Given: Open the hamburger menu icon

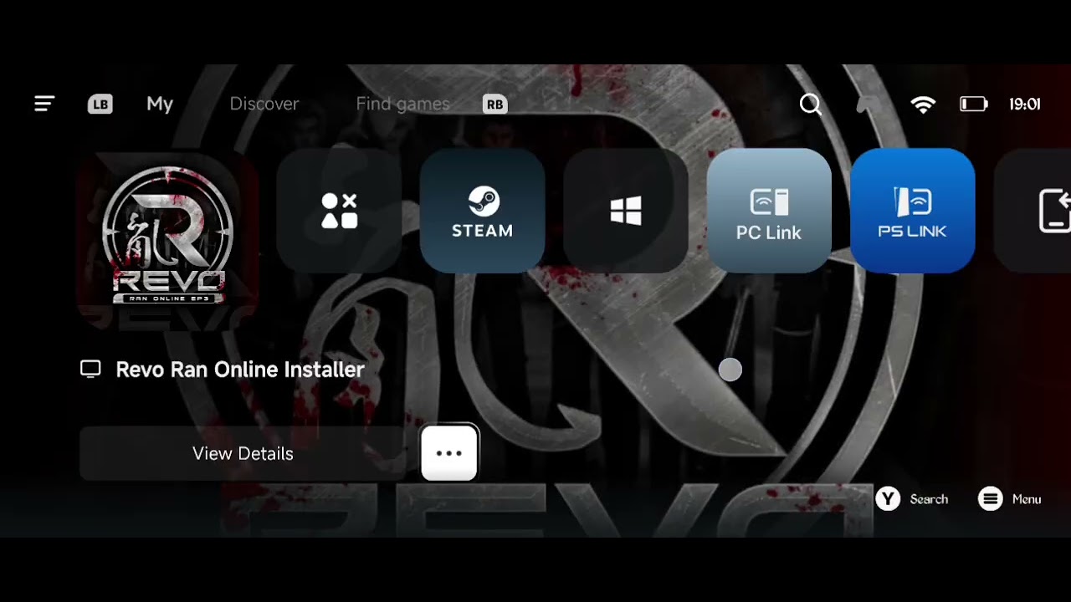Looking at the screenshot, I should 44,104.
